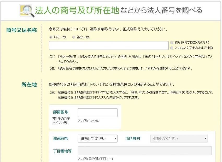Click the 郵便番号 label

(60, 112)
